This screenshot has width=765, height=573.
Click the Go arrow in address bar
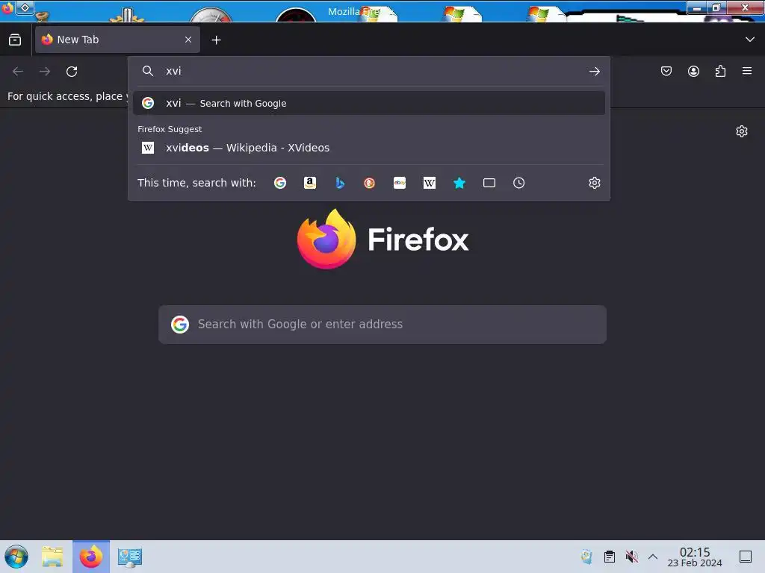pyautogui.click(x=594, y=72)
